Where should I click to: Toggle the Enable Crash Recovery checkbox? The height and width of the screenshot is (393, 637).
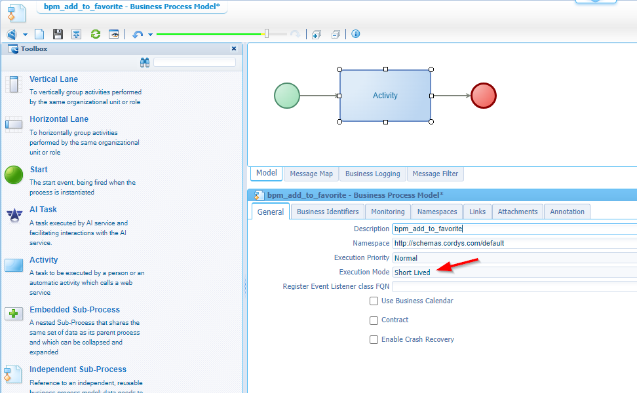(x=374, y=339)
